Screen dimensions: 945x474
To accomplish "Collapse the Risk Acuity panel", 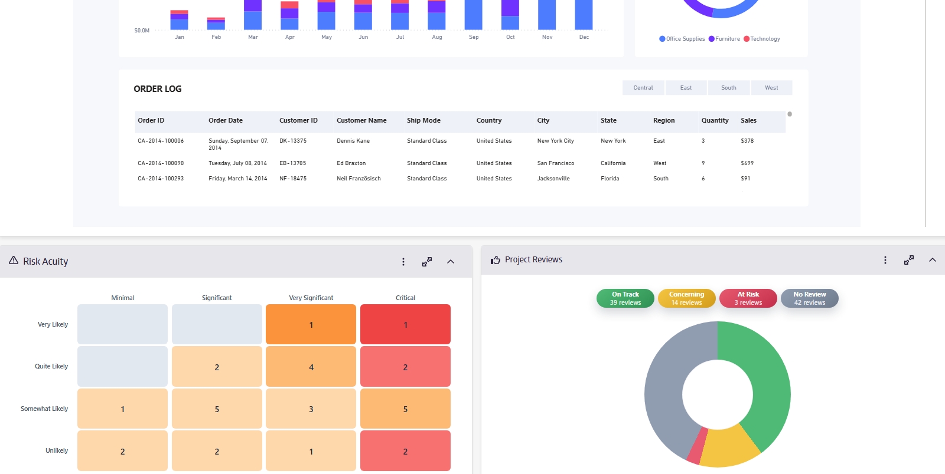I will tap(451, 262).
